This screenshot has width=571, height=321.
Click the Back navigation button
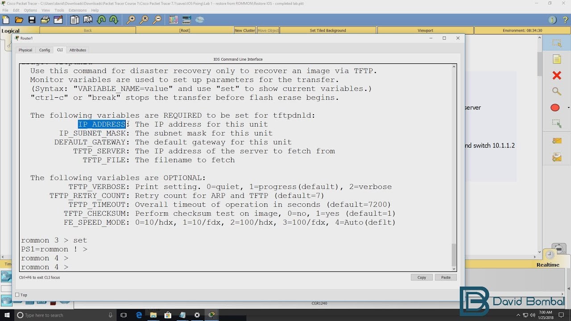(88, 30)
